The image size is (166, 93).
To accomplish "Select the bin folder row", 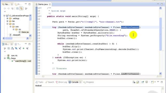I will point(12,21).
